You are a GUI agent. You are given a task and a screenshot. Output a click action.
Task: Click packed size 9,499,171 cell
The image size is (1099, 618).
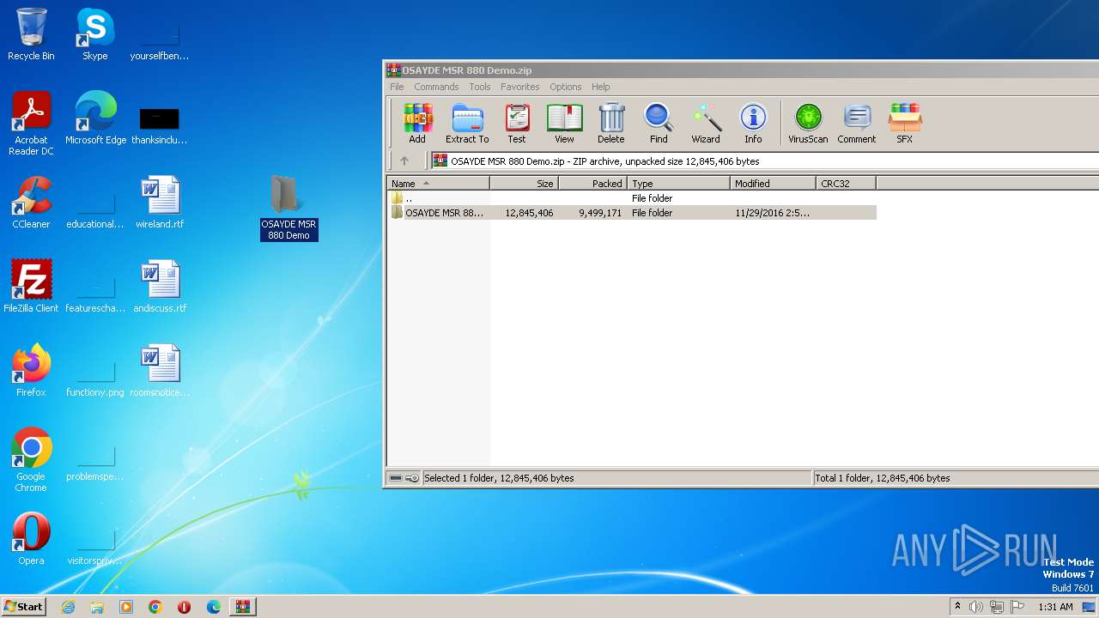600,213
